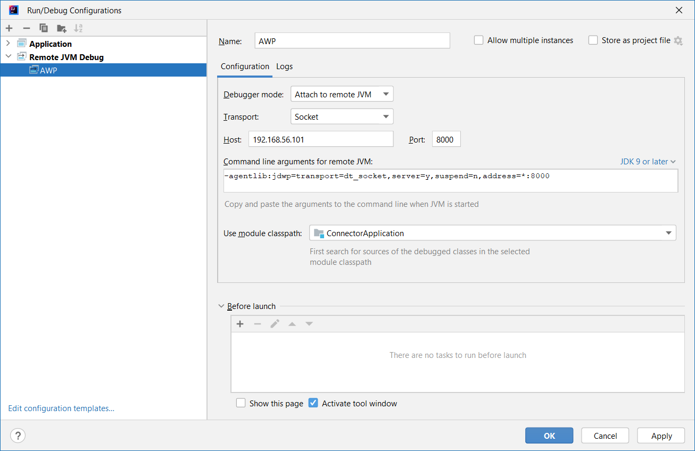Select the Configuration tab

(245, 66)
